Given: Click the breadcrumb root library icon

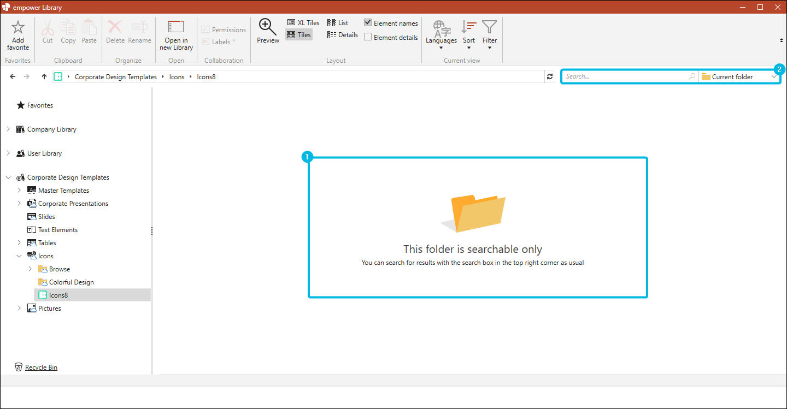Looking at the screenshot, I should click(x=58, y=77).
